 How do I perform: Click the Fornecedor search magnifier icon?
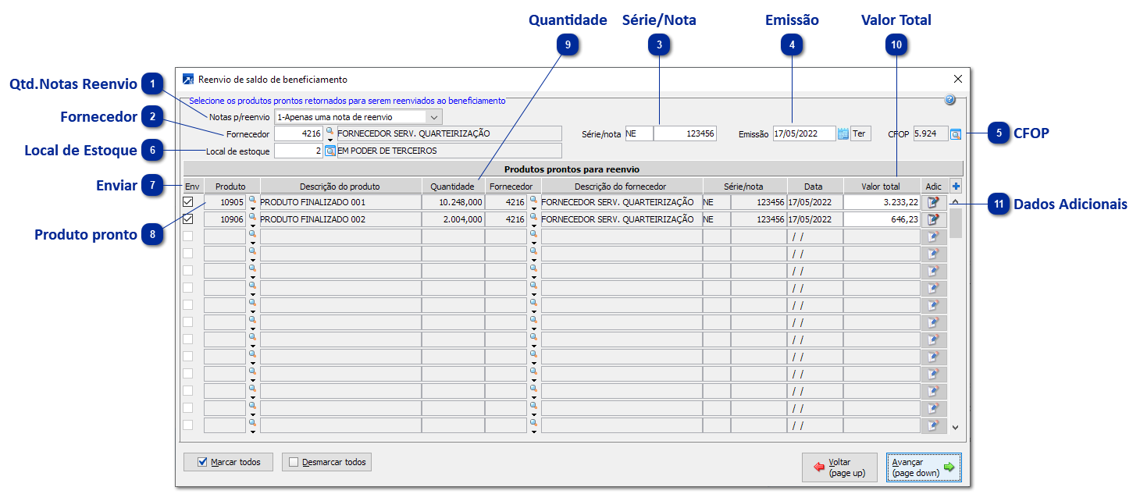330,130
